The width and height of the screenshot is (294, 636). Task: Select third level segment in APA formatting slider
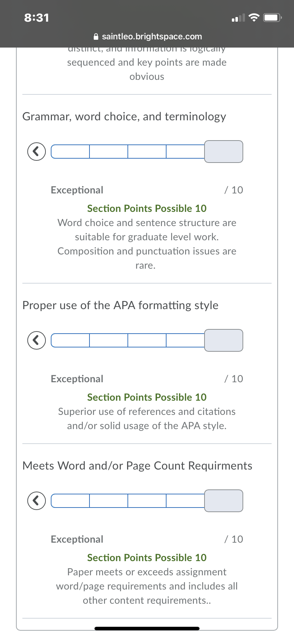pyautogui.click(x=147, y=340)
